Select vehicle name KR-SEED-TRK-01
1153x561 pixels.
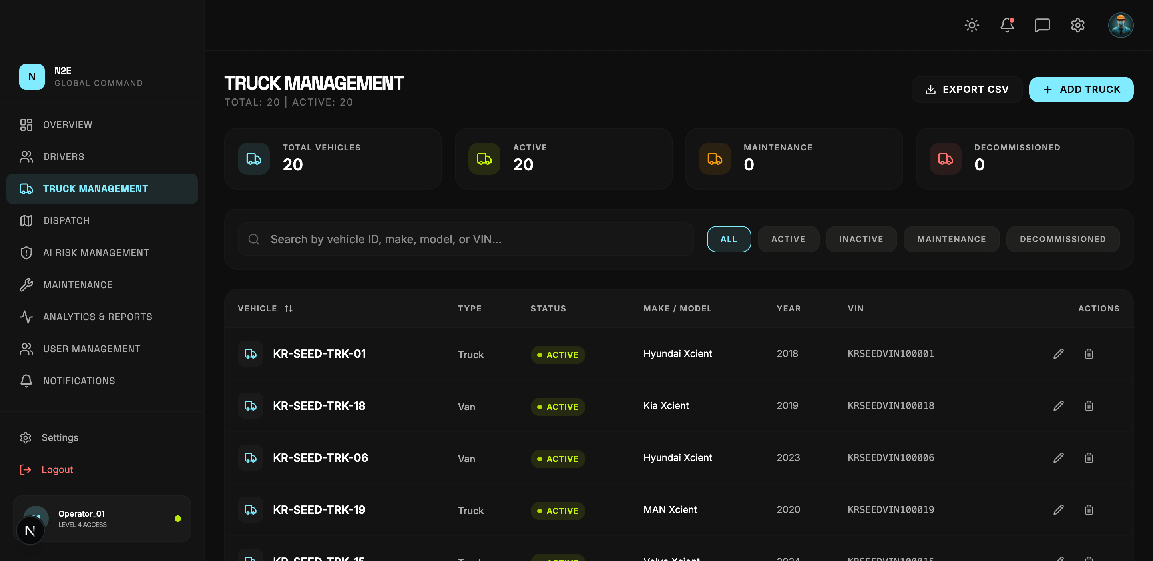(319, 354)
